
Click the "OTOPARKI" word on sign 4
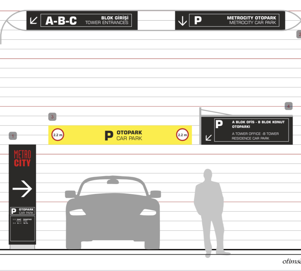tap(241, 127)
